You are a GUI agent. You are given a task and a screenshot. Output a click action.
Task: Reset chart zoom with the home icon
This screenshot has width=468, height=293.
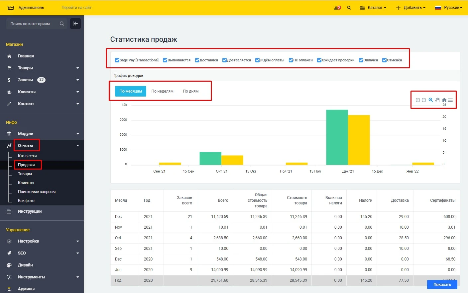[x=444, y=100]
